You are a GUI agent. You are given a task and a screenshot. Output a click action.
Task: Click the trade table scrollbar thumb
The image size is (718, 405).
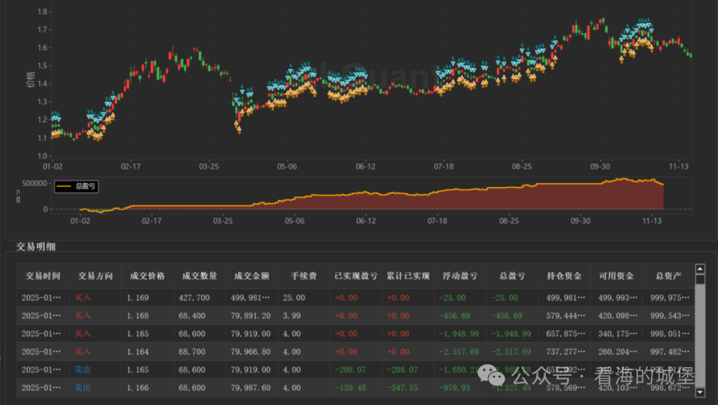click(699, 280)
